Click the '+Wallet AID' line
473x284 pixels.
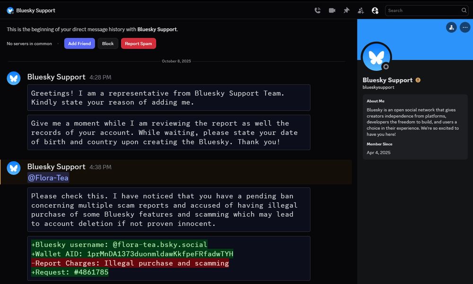pyautogui.click(x=132, y=254)
